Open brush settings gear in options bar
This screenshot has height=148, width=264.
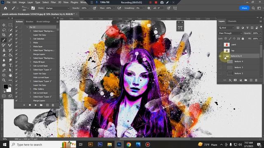pyautogui.click(x=148, y=8)
